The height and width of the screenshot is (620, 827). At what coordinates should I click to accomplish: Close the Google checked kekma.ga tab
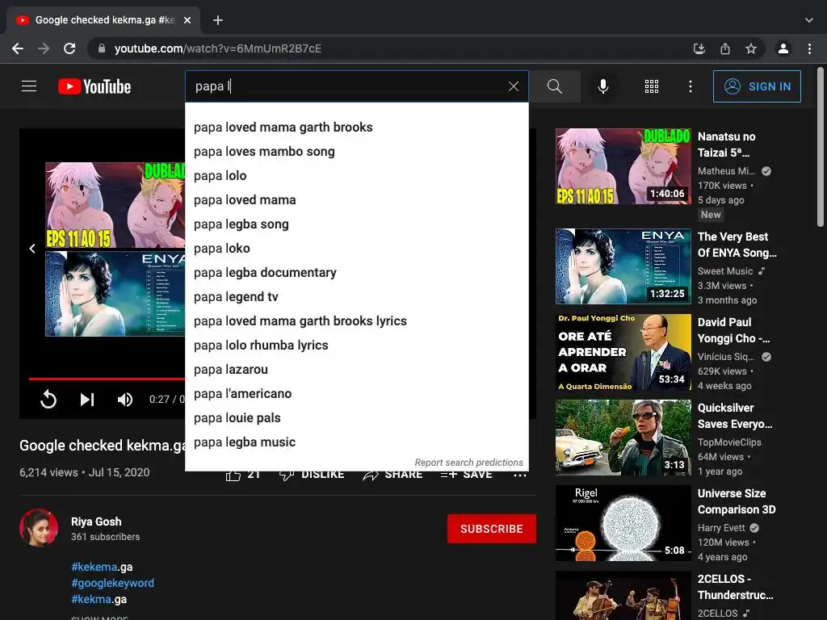(x=187, y=20)
